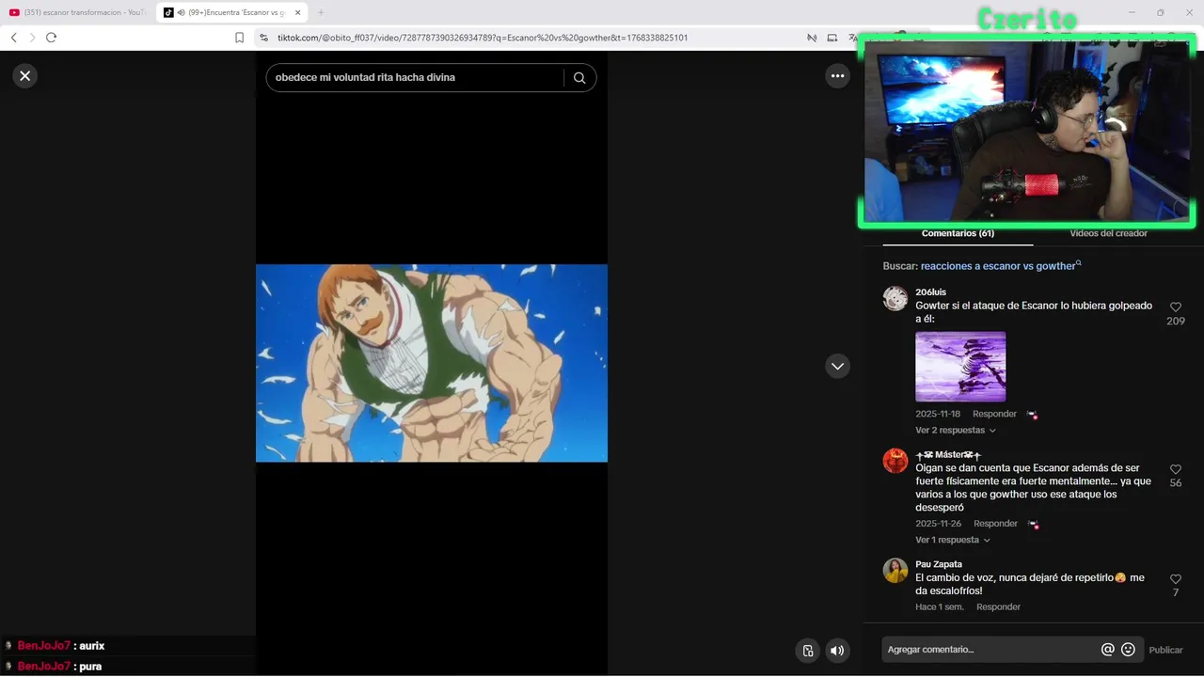The image size is (1204, 677).
Task: Click the media-blocking icon in address bar
Action: coord(812,38)
